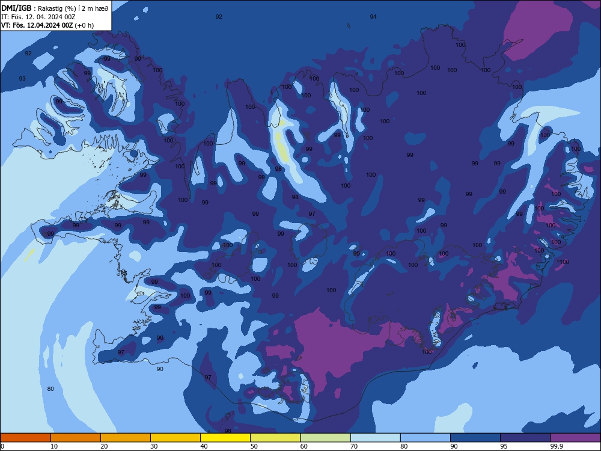Image resolution: width=601 pixels, height=451 pixels.
Task: Choose the 70–80 pale blue legend swatch
Action: (x=375, y=438)
